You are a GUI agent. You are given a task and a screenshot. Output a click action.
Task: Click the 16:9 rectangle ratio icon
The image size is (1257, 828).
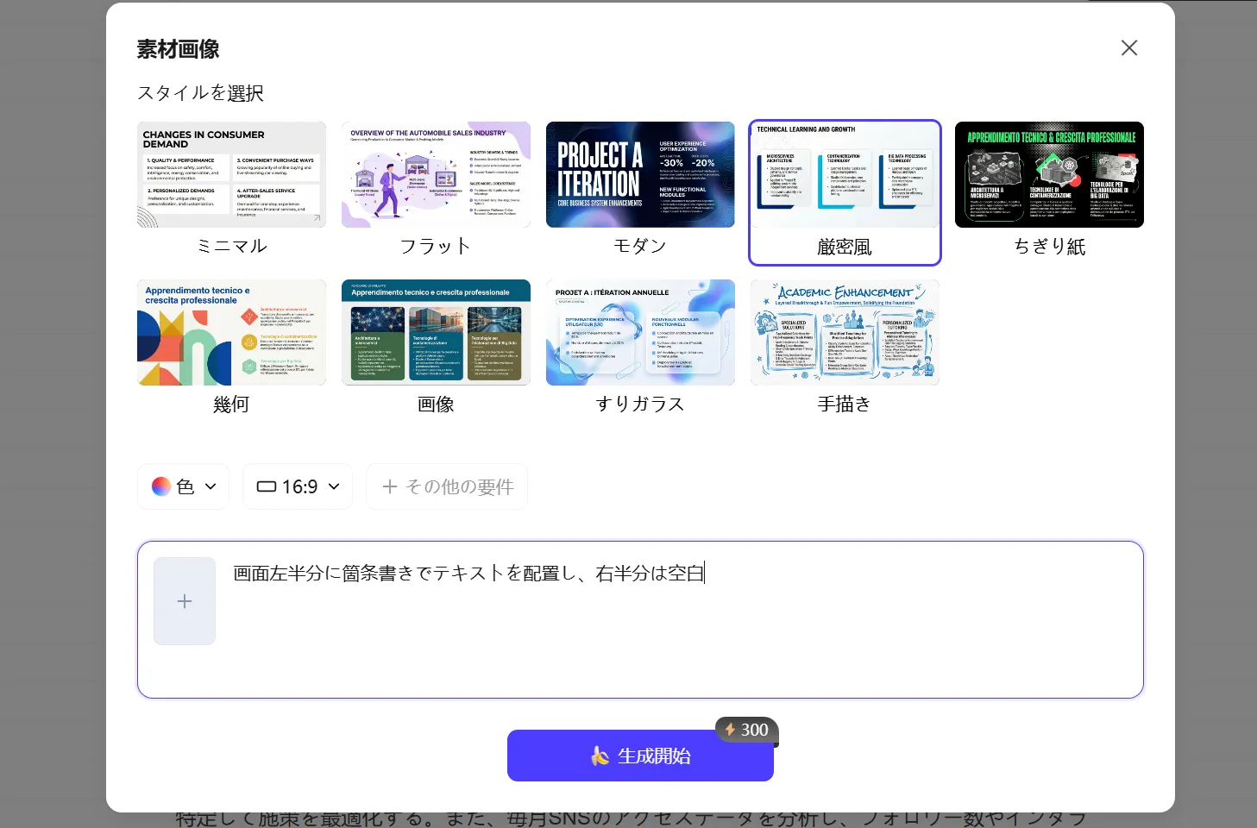(x=267, y=486)
